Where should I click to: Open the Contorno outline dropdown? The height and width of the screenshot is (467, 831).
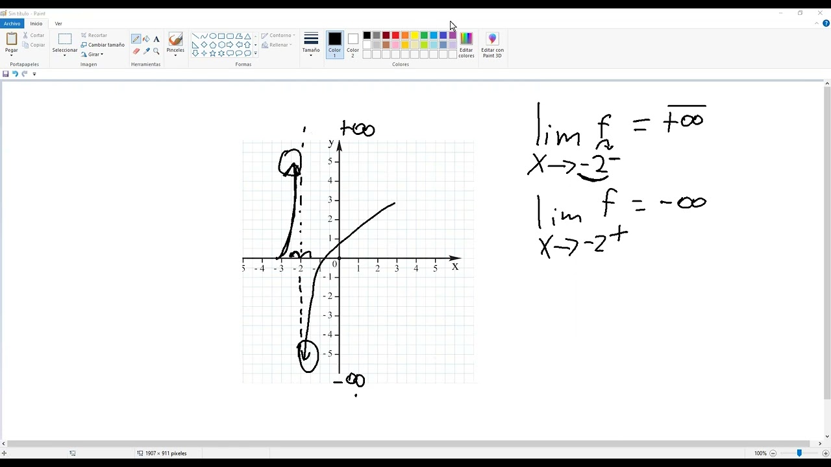click(x=279, y=35)
